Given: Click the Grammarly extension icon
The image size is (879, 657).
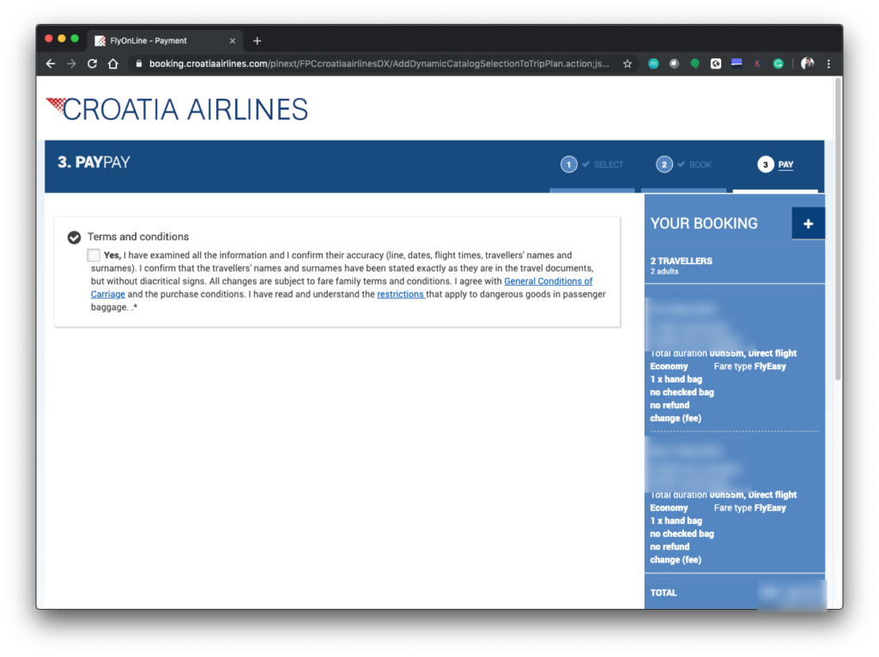Looking at the screenshot, I should click(x=778, y=63).
